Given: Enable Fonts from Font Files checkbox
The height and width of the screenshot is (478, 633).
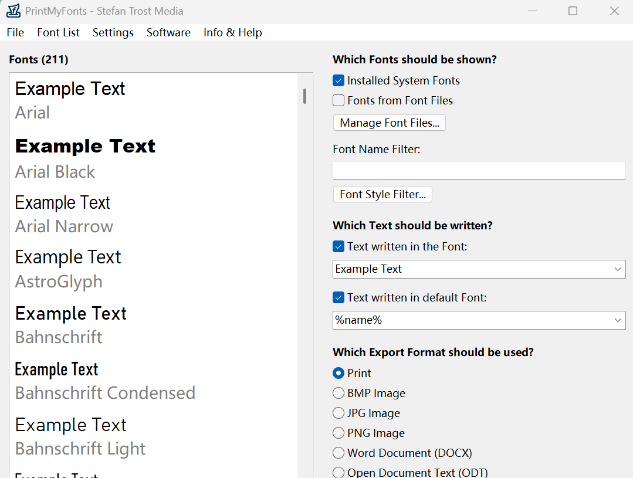Looking at the screenshot, I should [x=338, y=100].
